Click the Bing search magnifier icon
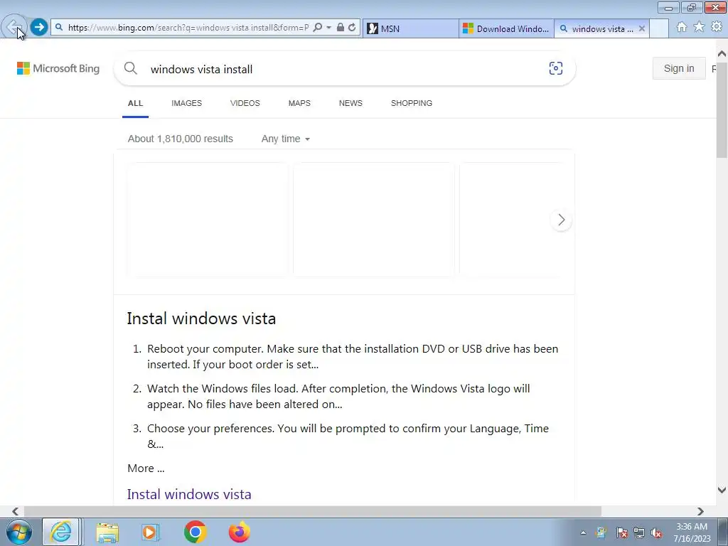Image resolution: width=728 pixels, height=546 pixels. [131, 68]
